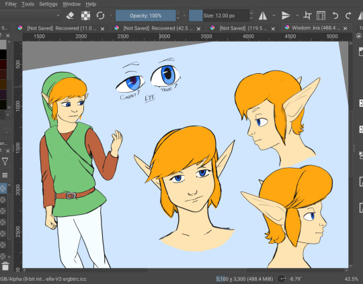363x284 pixels.
Task: Click color profile label in status bar
Action: point(43,279)
